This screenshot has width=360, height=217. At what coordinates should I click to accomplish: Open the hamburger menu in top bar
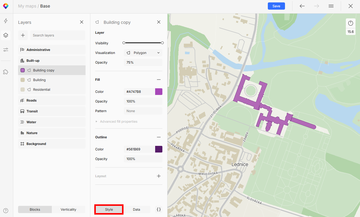click(331, 6)
